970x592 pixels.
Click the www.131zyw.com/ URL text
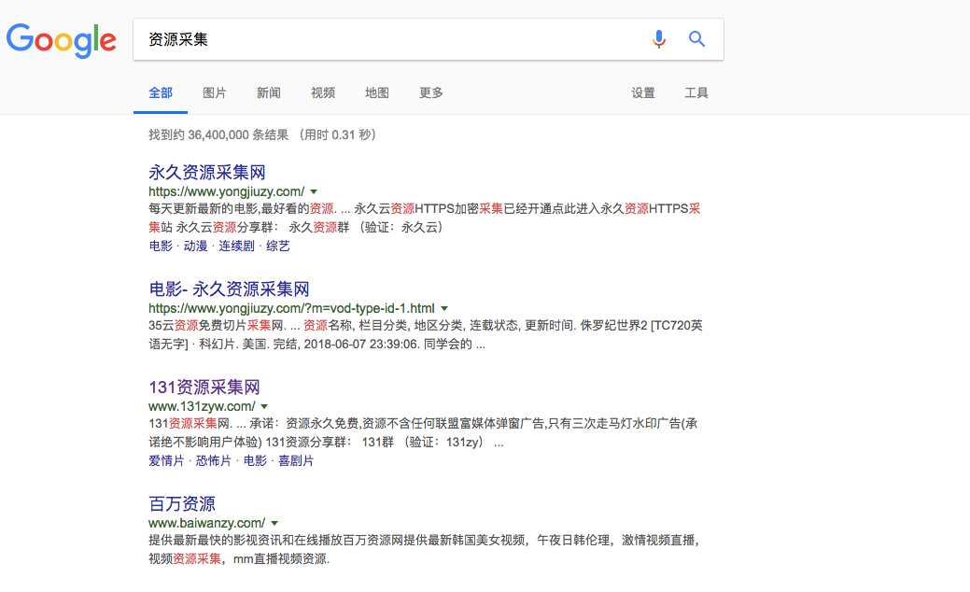(202, 406)
